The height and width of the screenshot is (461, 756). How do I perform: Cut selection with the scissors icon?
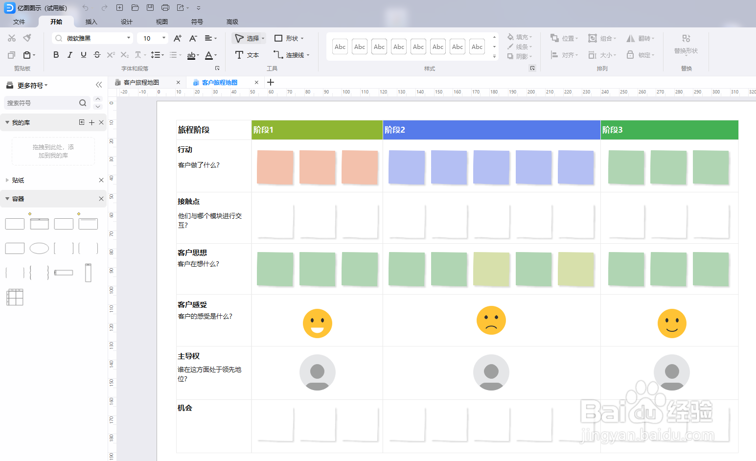12,38
